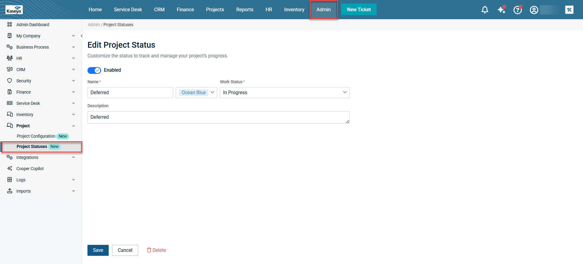Expand the My Company sidebar section
583x264 pixels.
(28, 36)
